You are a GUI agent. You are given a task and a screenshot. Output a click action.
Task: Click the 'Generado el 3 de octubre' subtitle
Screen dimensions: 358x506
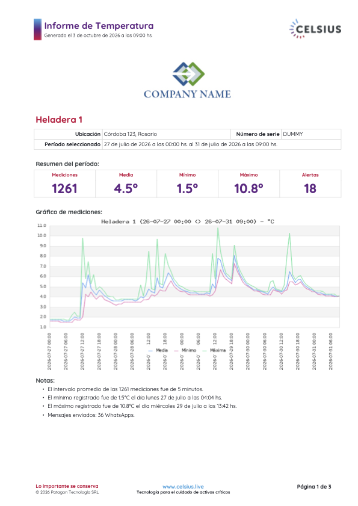pyautogui.click(x=98, y=35)
